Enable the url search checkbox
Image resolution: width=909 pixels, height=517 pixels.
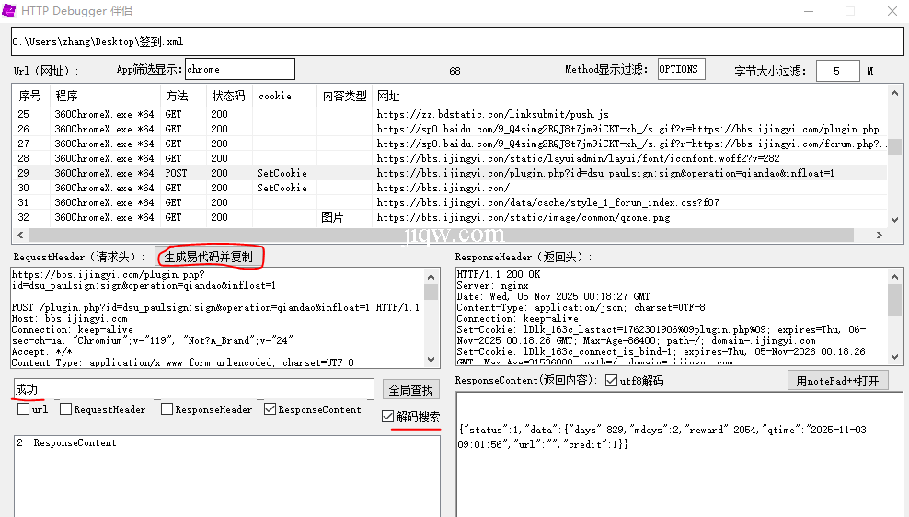(x=23, y=410)
